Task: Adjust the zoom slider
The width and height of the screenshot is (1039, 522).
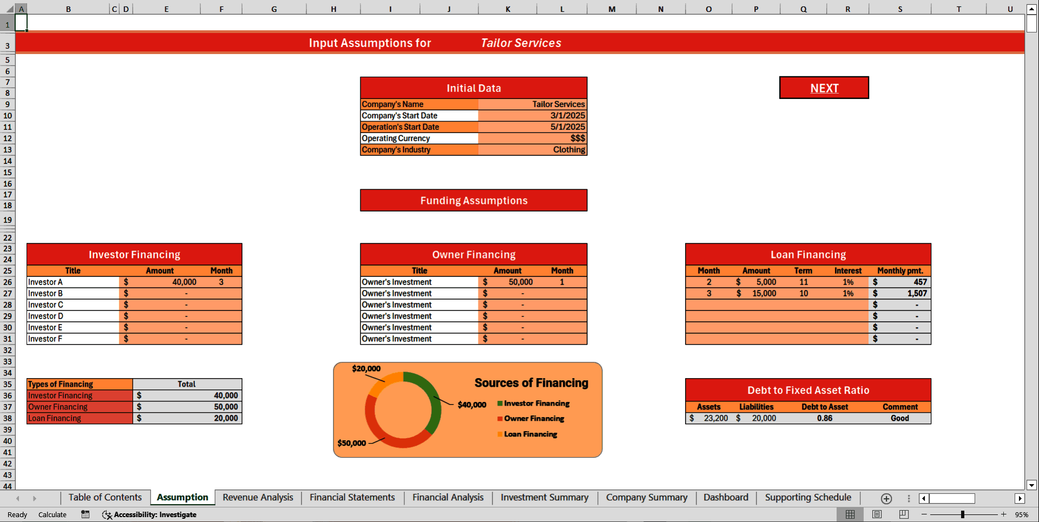Action: click(x=963, y=514)
